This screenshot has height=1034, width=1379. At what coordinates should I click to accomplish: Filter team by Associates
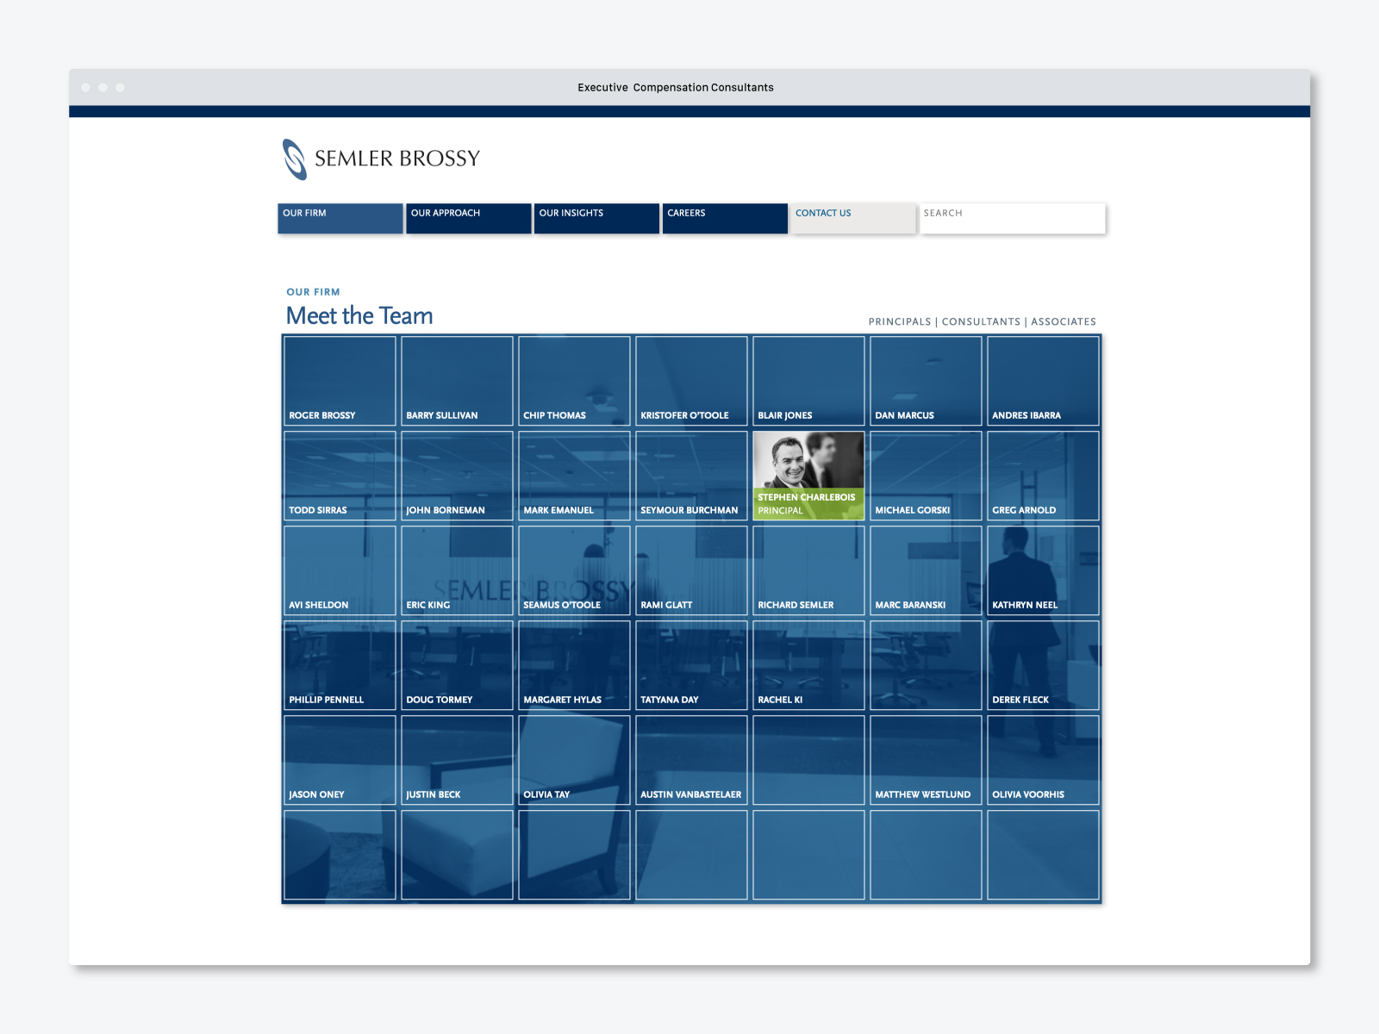[1064, 321]
